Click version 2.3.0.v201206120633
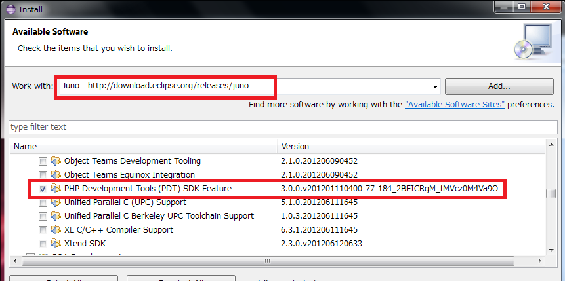The width and height of the screenshot is (565, 281). [322, 244]
